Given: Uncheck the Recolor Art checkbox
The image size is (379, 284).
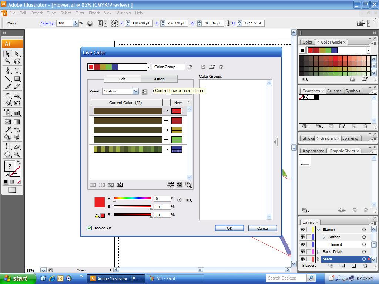Looking at the screenshot, I should (x=89, y=228).
